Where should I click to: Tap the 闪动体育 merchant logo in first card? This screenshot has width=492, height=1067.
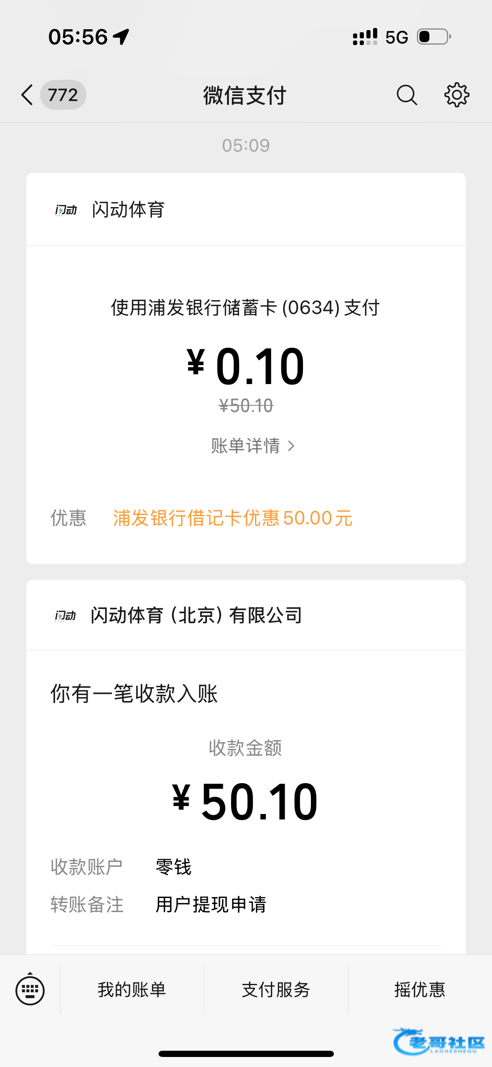click(x=66, y=210)
